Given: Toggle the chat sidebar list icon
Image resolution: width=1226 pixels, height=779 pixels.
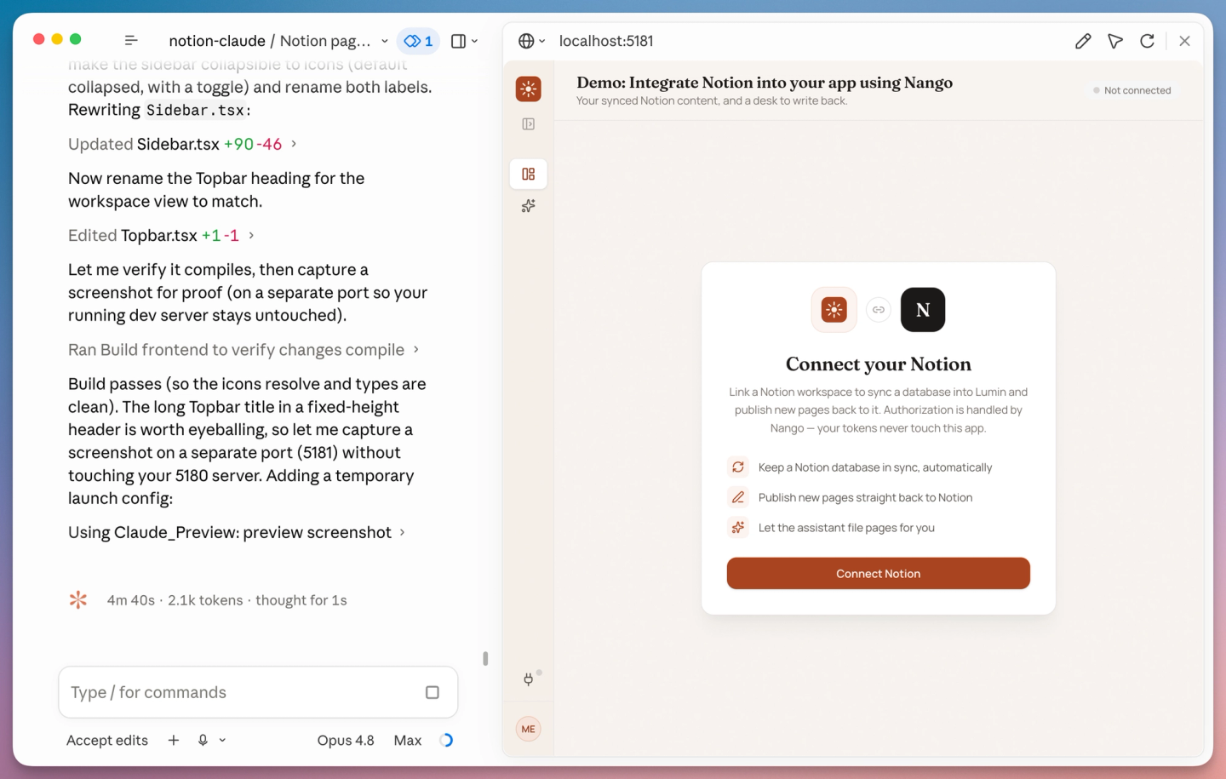Looking at the screenshot, I should (131, 41).
